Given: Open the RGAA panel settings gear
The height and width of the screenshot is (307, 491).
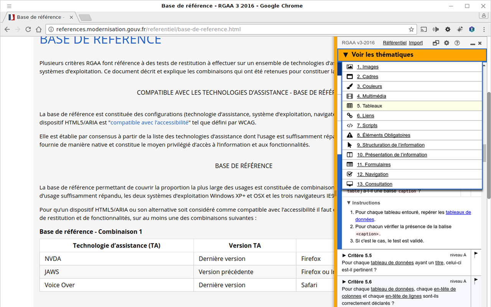Looking at the screenshot, I should coord(447,43).
